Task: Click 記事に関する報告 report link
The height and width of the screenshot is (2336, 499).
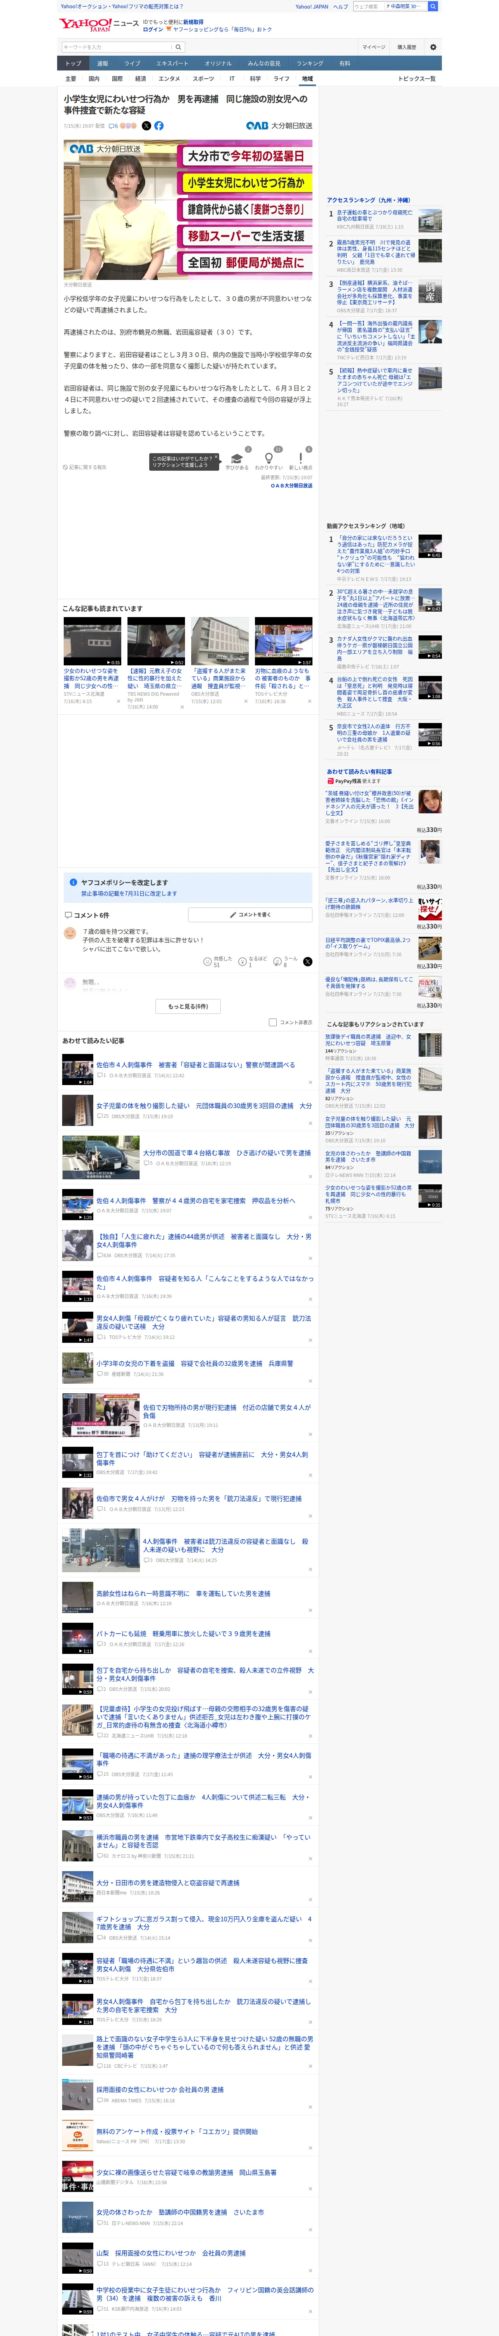Action: tap(85, 467)
